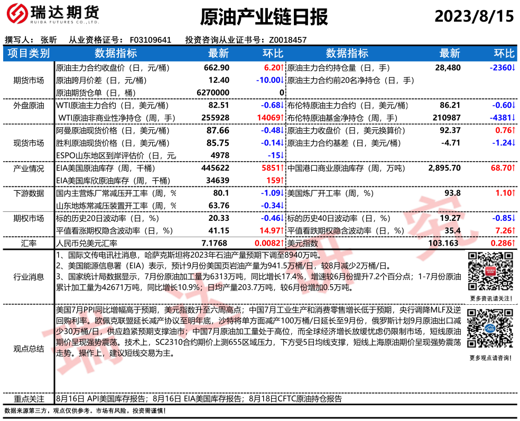Click the red up arrow beside 6.20
Image resolution: width=520 pixels, height=421 pixels.
pyautogui.click(x=282, y=68)
